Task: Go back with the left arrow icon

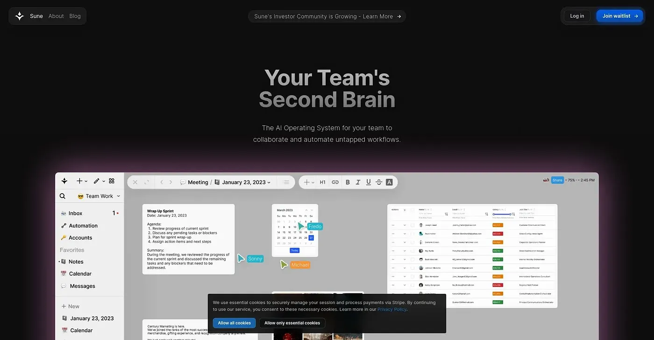Action: 162,182
